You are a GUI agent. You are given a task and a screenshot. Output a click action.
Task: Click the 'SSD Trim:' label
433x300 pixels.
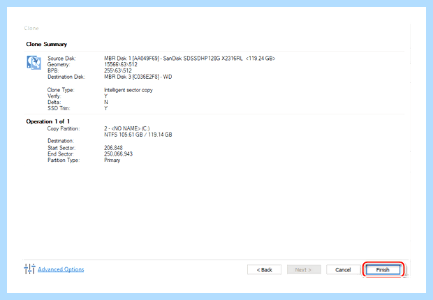pyautogui.click(x=59, y=108)
